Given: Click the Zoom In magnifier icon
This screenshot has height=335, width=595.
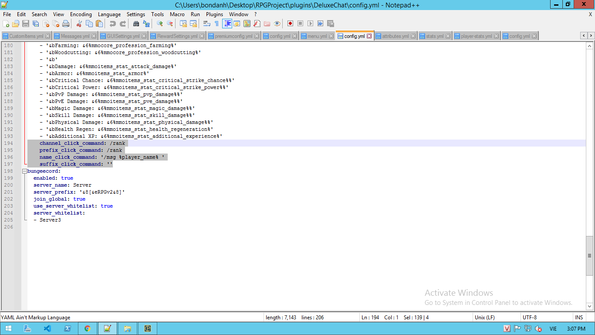Looking at the screenshot, I should click(x=160, y=24).
